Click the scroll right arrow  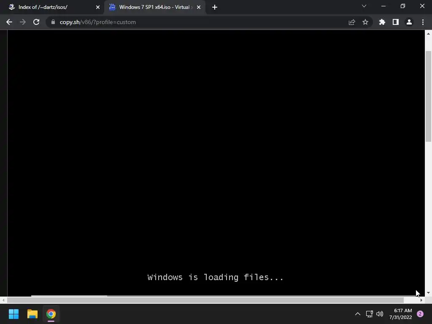pyautogui.click(x=421, y=300)
